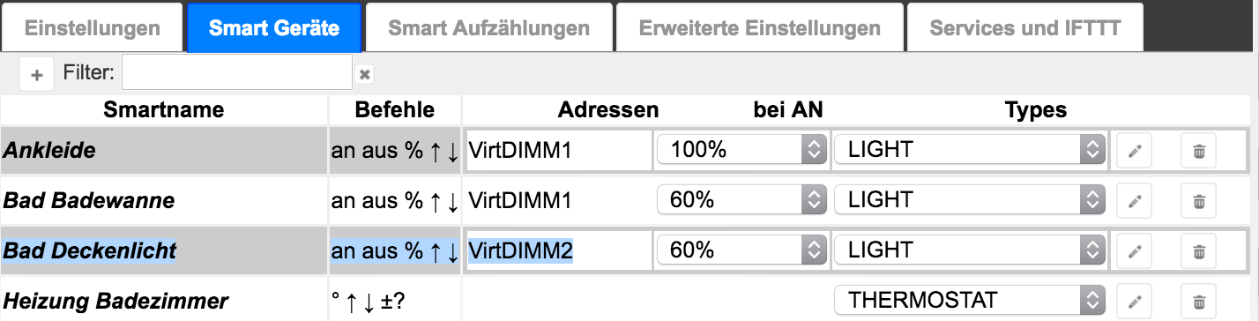This screenshot has width=1259, height=321.
Task: Edit the Bad Deckenlicht entry
Action: 1134,251
